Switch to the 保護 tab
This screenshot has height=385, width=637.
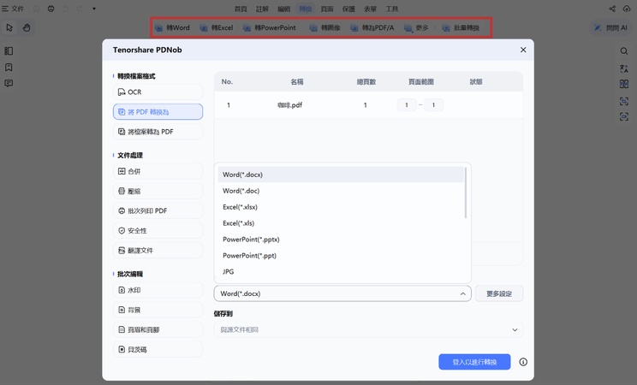pos(348,9)
